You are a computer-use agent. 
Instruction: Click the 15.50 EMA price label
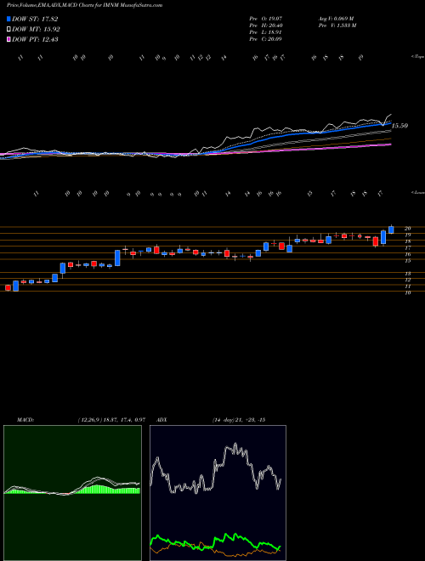pos(400,126)
